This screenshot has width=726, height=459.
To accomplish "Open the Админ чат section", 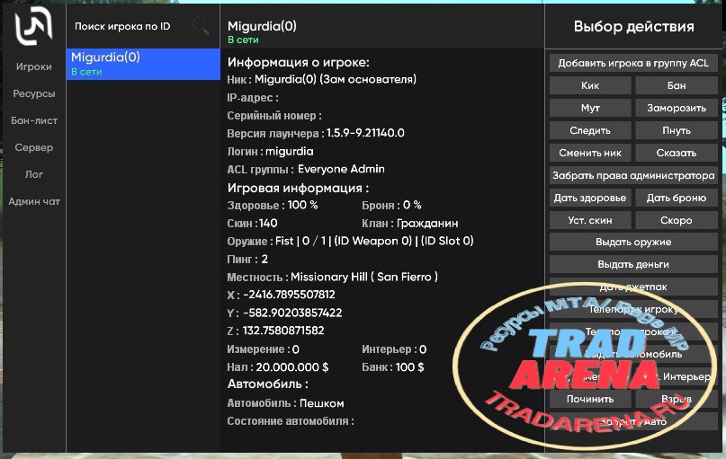I will pos(34,201).
